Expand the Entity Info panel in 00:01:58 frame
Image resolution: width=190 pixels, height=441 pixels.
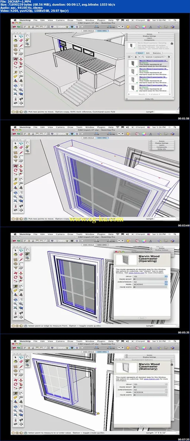pos(150,99)
